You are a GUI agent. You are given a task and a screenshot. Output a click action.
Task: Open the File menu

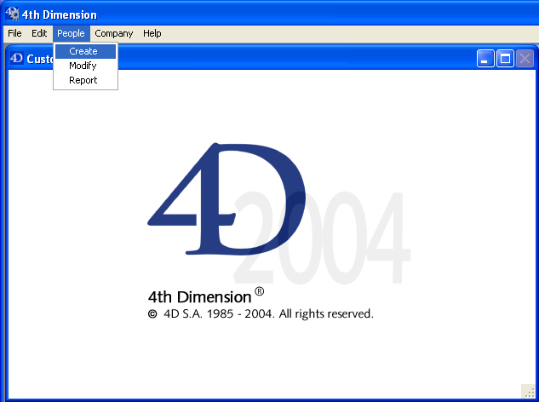point(14,33)
